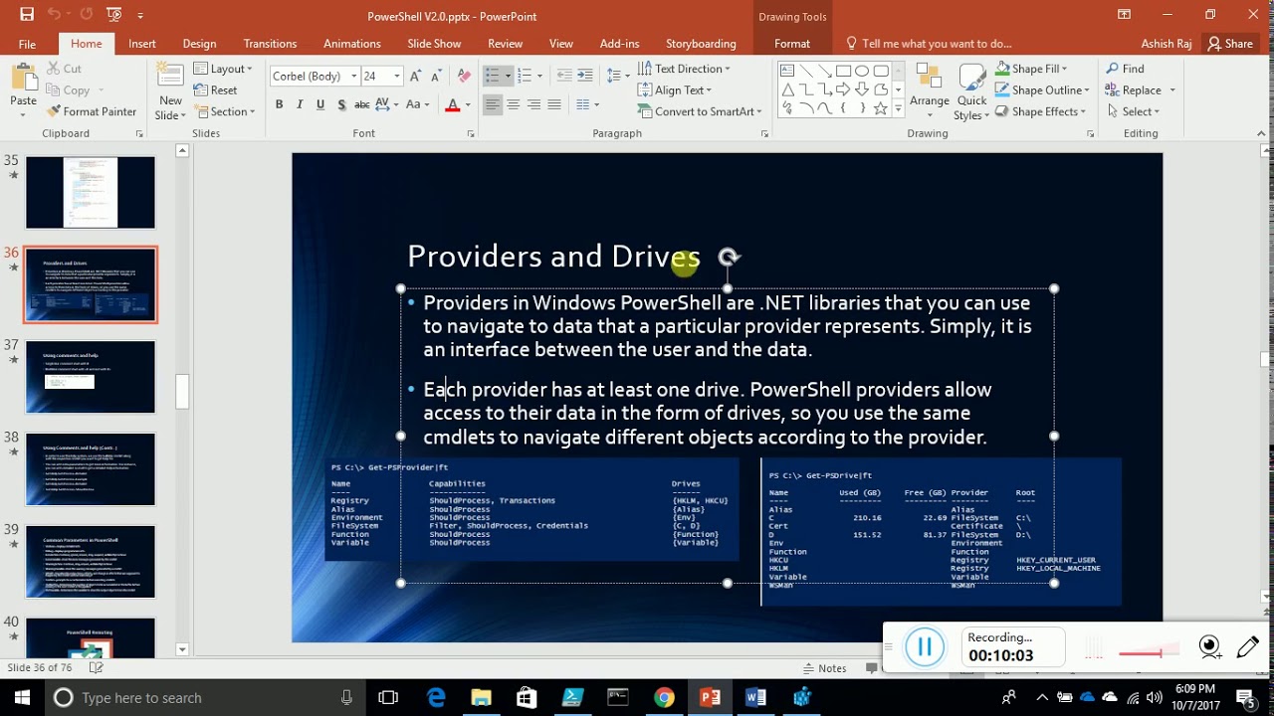This screenshot has height=716, width=1274.
Task: Justify the paragraph text
Action: coord(554,104)
